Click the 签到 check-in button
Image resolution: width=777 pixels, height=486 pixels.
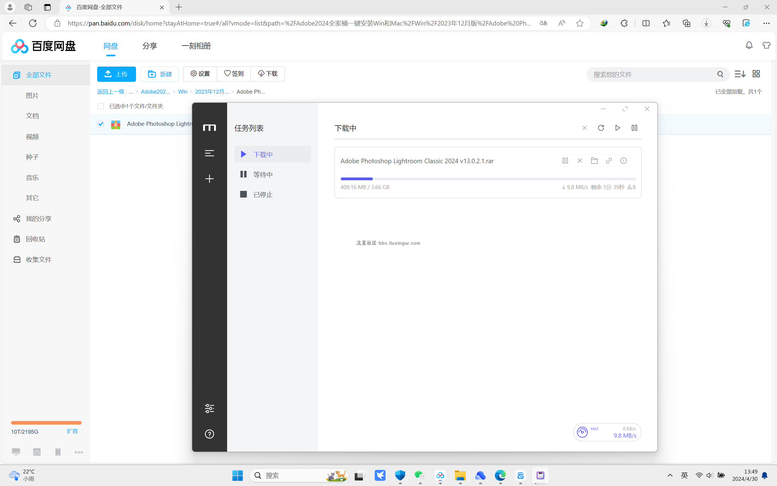tap(234, 74)
